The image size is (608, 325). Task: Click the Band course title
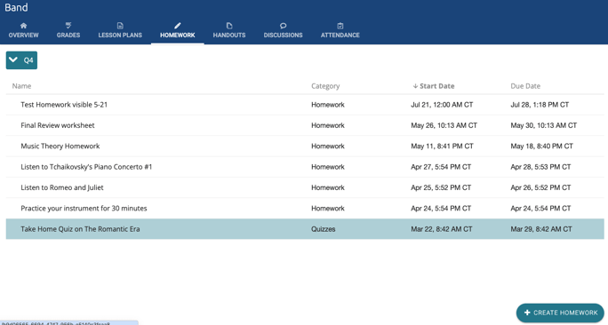tap(16, 7)
